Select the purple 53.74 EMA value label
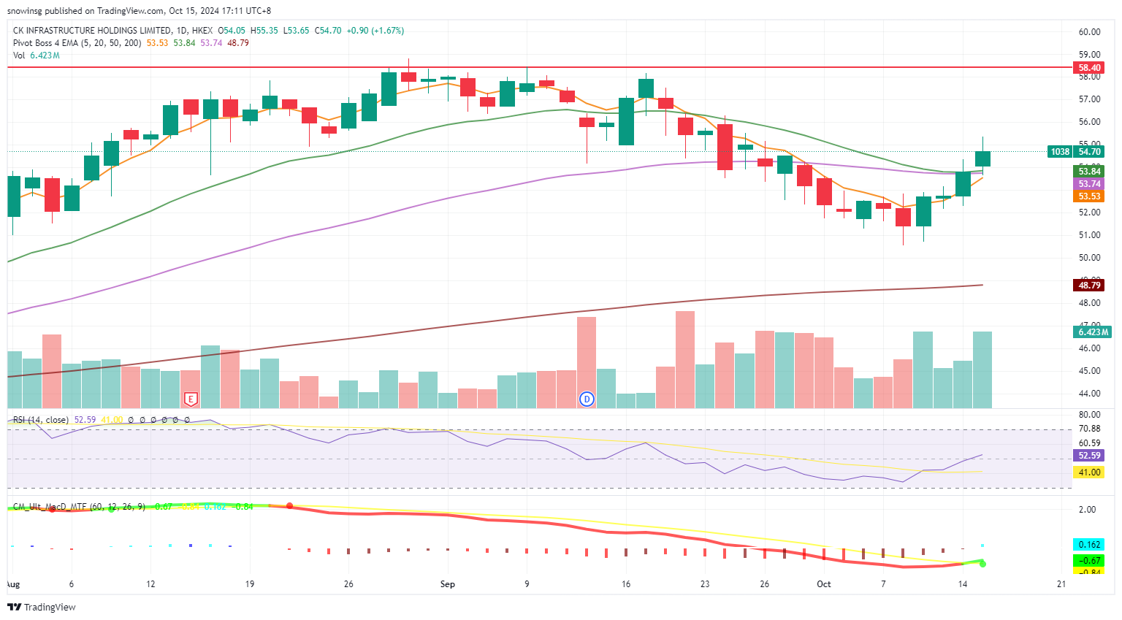 coord(1088,184)
